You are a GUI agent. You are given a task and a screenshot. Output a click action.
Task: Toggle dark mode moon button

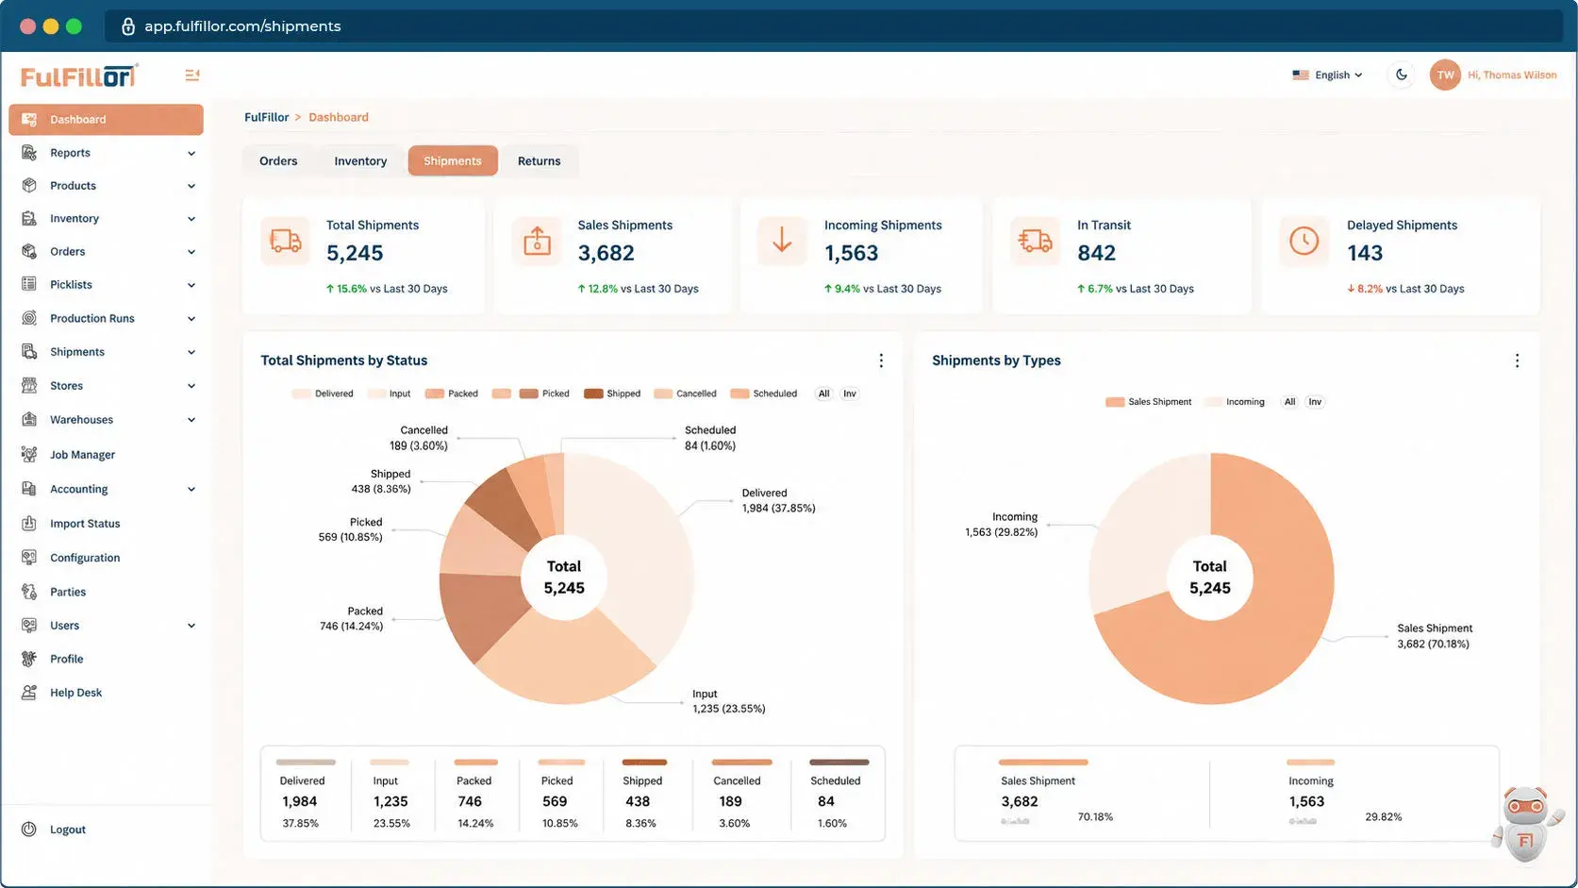click(1402, 75)
